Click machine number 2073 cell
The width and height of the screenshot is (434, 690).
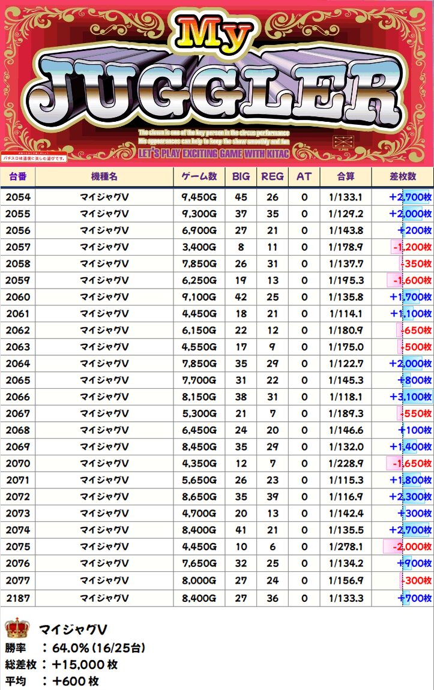18,514
